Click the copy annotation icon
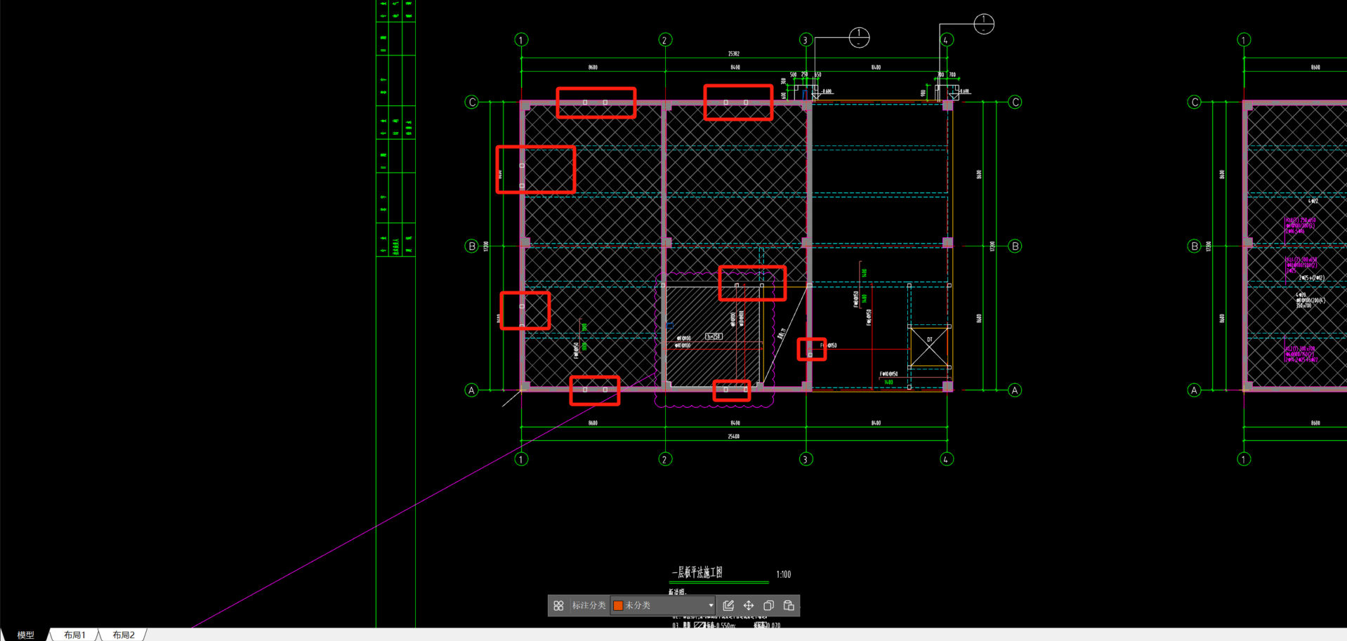This screenshot has height=641, width=1347. click(x=768, y=605)
